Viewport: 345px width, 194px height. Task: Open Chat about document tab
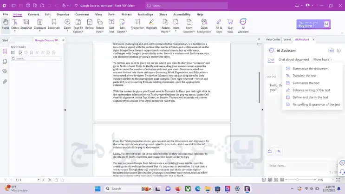pos(294,59)
